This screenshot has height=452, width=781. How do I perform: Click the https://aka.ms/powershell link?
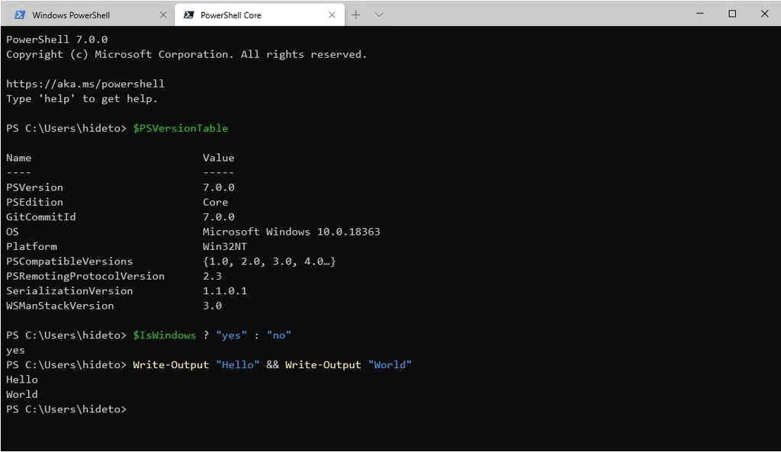click(x=85, y=84)
